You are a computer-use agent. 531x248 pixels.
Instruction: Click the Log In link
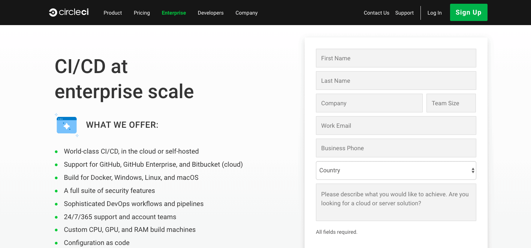435,13
